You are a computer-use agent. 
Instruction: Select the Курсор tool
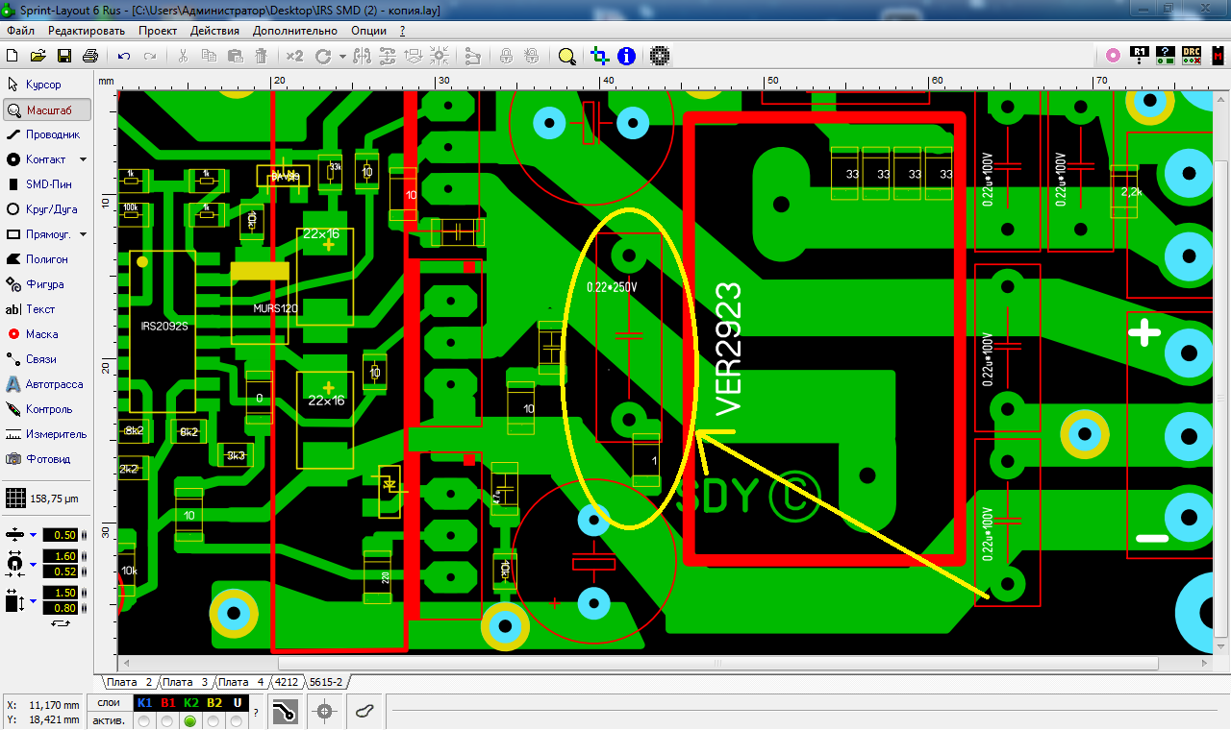click(46, 85)
